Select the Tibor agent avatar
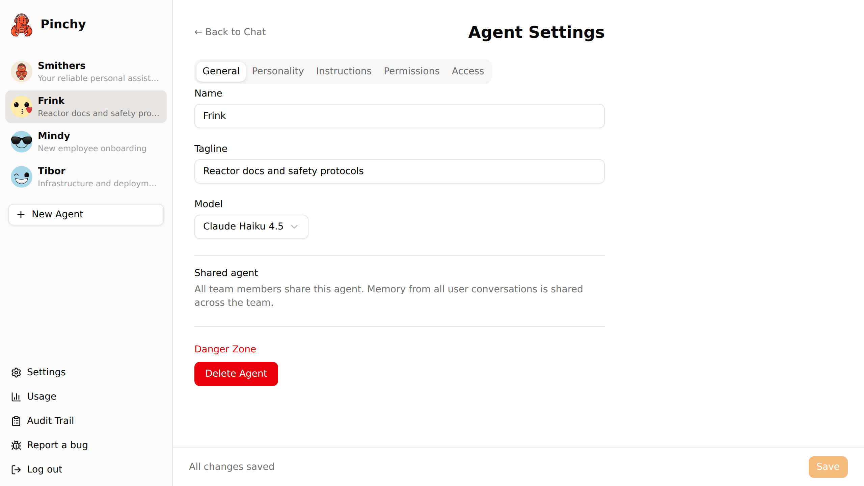 pos(21,177)
